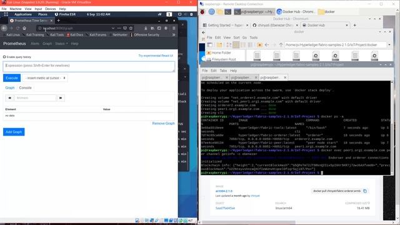
Task: Expand Prometheus Status dropdown menu
Action: point(61,44)
